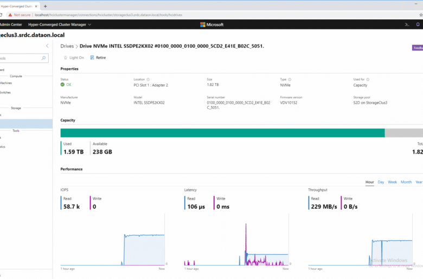Click the Retire drive icon

coord(92,57)
